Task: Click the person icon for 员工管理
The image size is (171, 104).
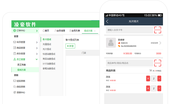Action: (15, 59)
